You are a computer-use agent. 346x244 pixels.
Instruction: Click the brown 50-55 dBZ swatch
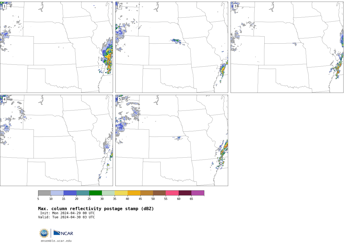(159, 193)
